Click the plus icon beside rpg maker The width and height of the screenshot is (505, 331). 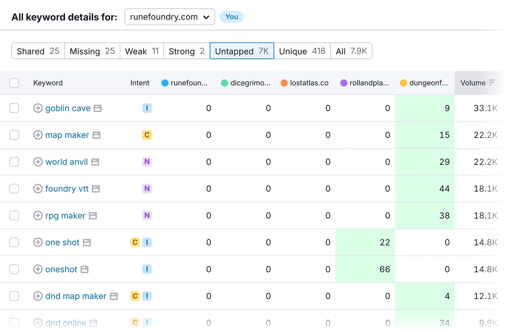(x=38, y=216)
